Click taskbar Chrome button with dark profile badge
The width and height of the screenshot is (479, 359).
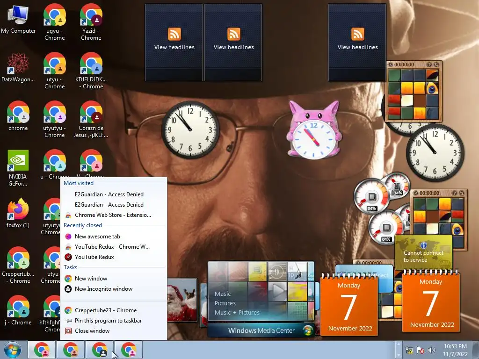(100, 350)
